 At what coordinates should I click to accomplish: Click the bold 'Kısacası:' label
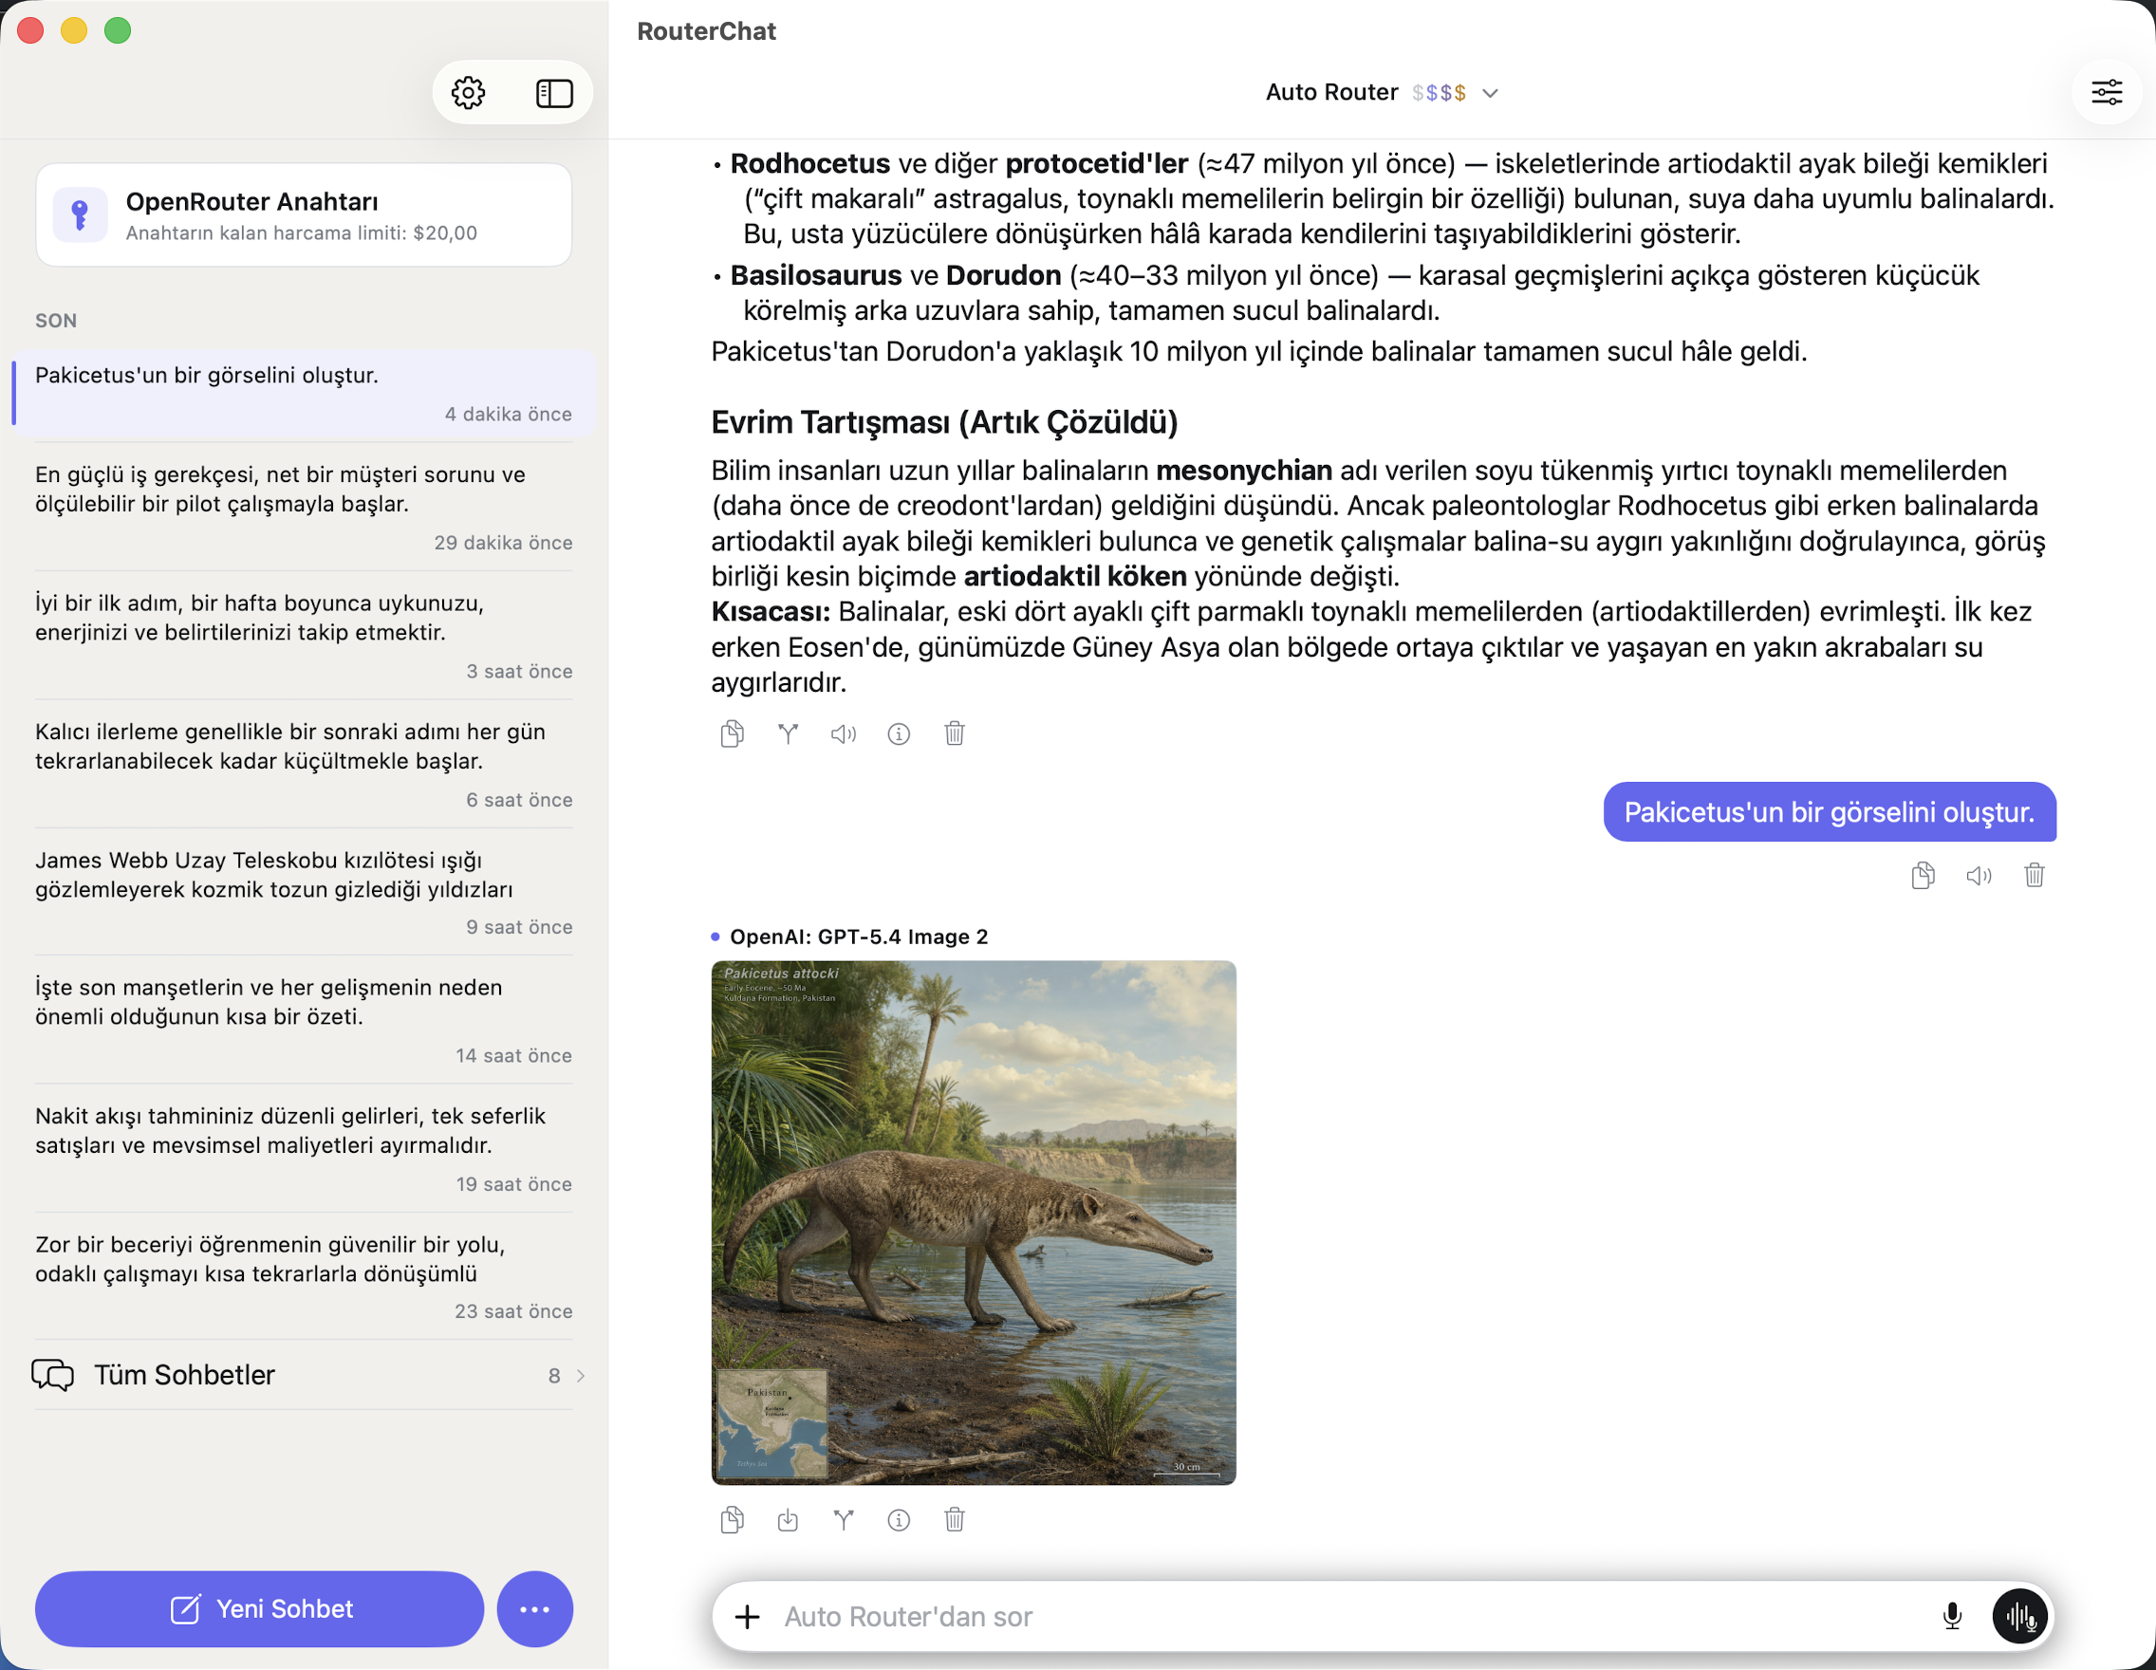click(771, 612)
